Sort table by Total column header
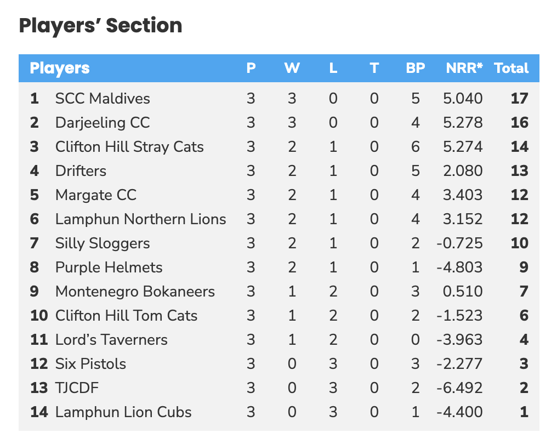Image resolution: width=557 pixels, height=444 pixels. click(511, 69)
